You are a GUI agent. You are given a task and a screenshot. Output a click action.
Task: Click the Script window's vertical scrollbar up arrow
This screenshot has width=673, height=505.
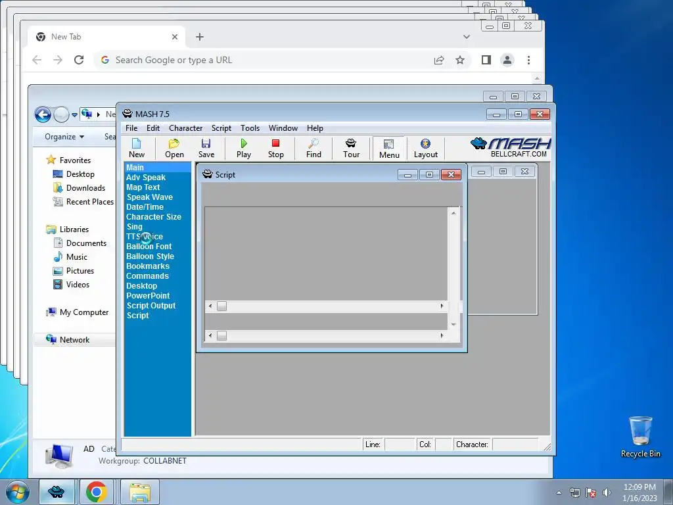click(x=453, y=213)
